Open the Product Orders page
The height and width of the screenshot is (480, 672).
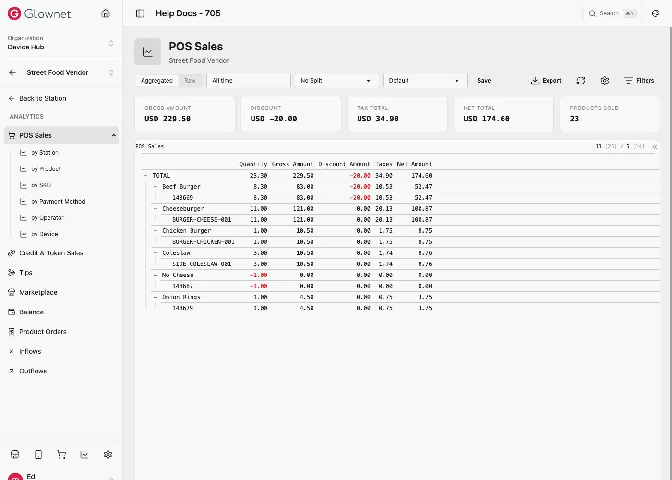click(43, 332)
